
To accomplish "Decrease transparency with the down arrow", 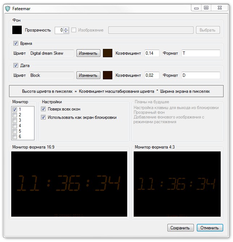I will pyautogui.click(x=66, y=32).
